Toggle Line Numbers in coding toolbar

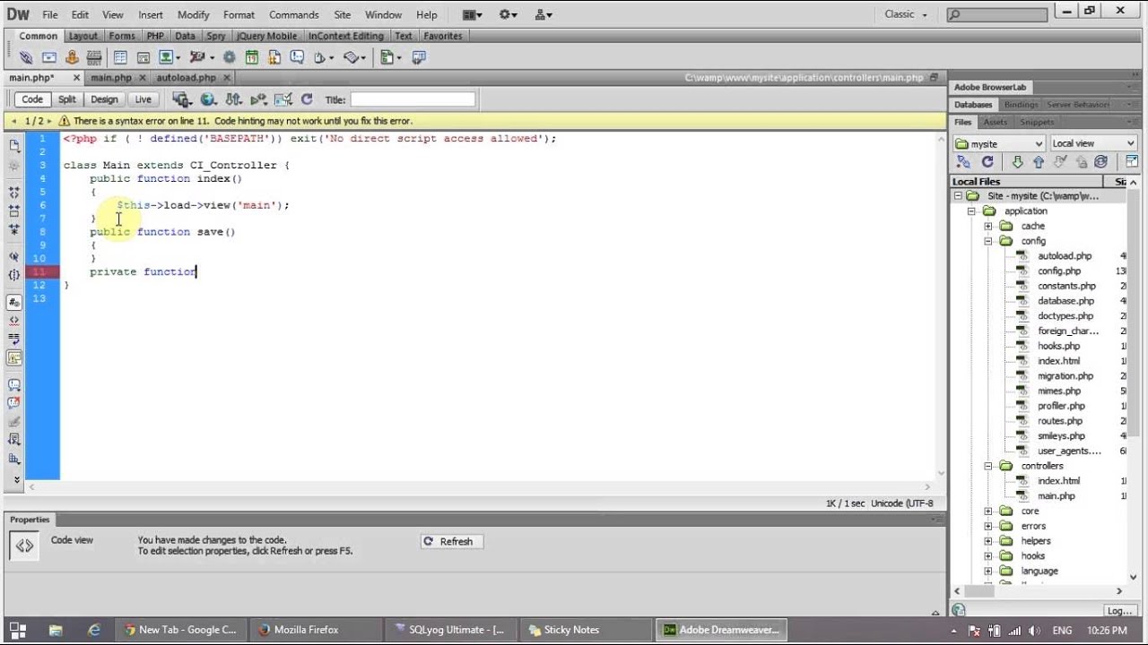click(14, 302)
